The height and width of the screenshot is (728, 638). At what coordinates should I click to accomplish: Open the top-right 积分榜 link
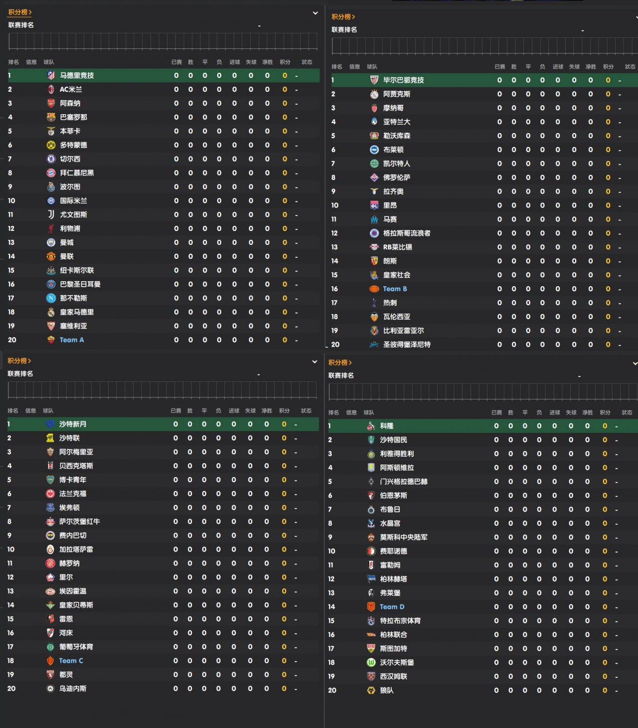343,16
